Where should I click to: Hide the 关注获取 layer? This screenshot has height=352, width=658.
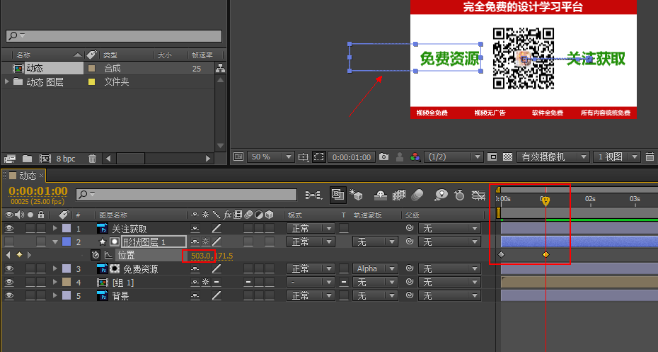tap(8, 229)
